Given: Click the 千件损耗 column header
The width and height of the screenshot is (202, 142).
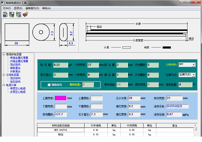Looking at the screenshot, I should point(132,126).
